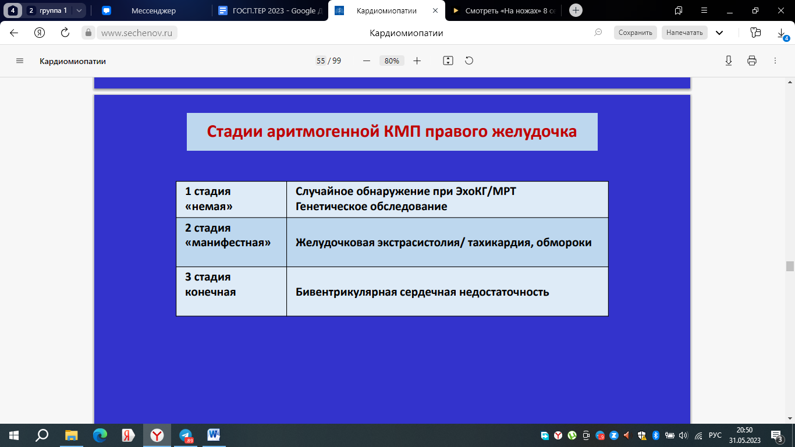Click the Windows Security shield tray icon

[641, 435]
